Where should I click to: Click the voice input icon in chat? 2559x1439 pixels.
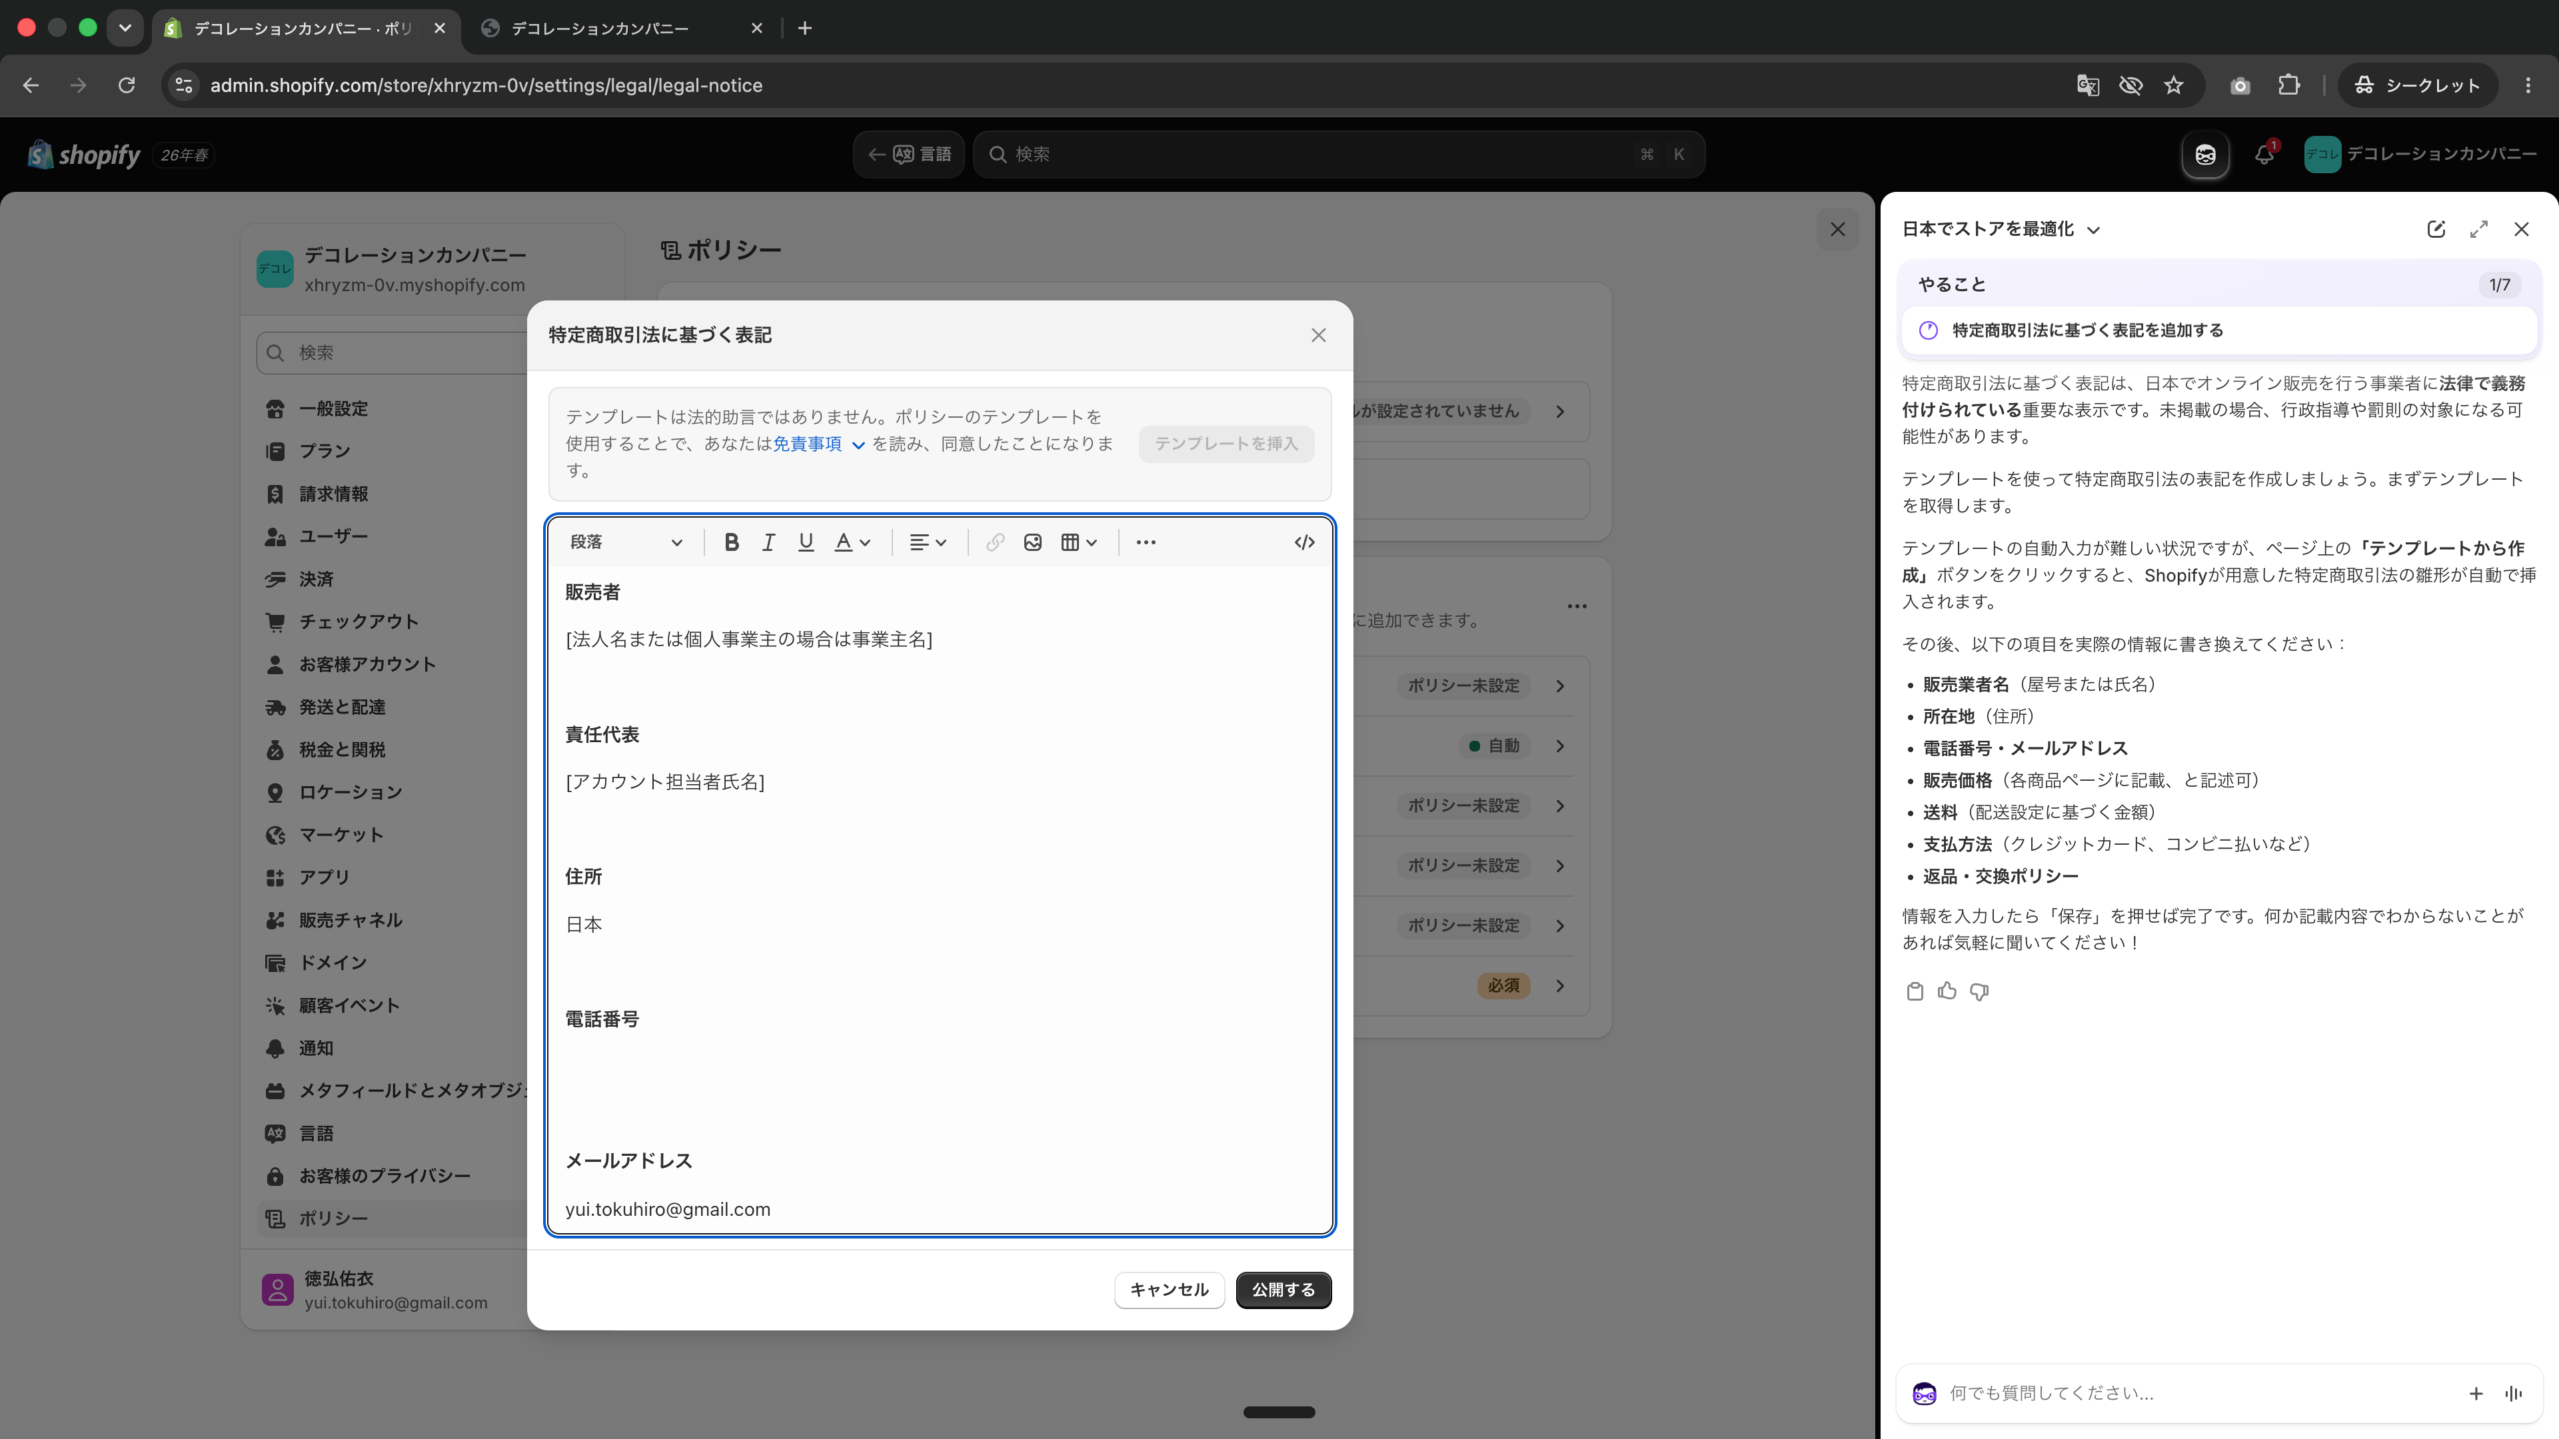click(x=2513, y=1393)
